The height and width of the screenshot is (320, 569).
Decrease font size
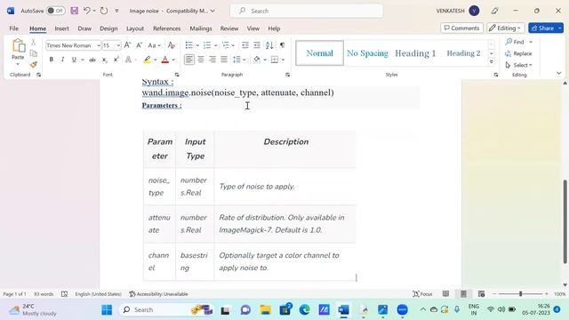pos(139,45)
